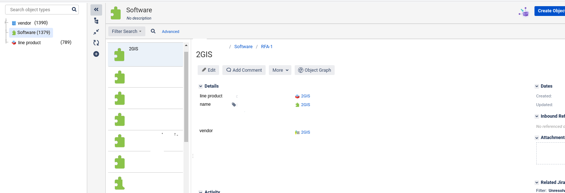Click the vendor table icon in the tree
Image resolution: width=565 pixels, height=193 pixels.
click(14, 23)
